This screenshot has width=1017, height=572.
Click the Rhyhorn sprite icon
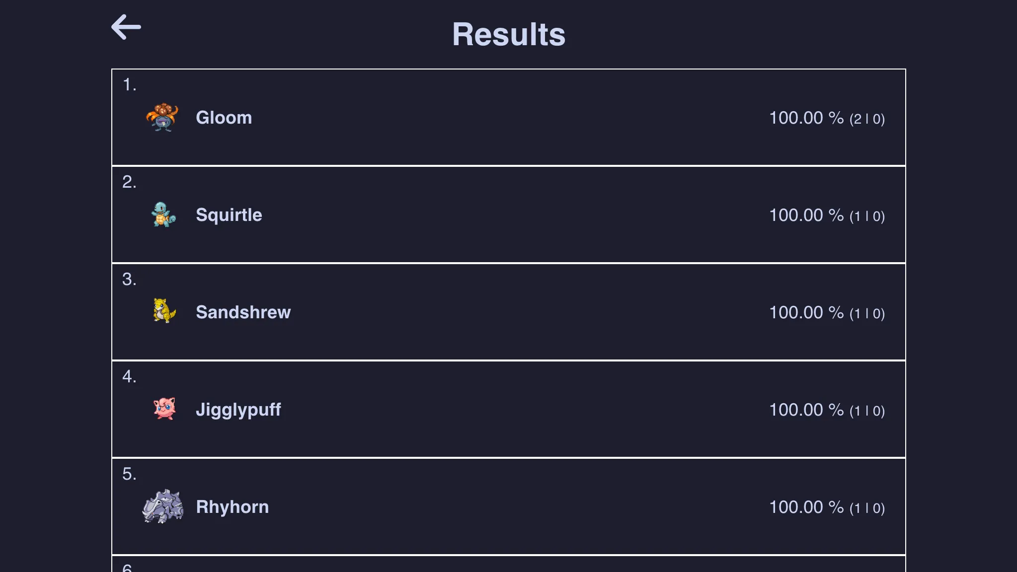[x=161, y=507]
